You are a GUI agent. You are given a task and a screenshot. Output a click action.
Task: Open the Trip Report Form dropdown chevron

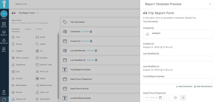[37, 13]
